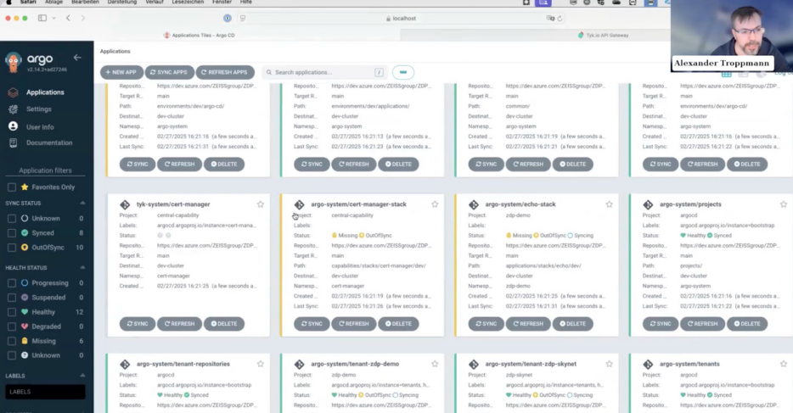Click the git icon of argo-system/projects
The height and width of the screenshot is (413, 793).
pyautogui.click(x=648, y=204)
